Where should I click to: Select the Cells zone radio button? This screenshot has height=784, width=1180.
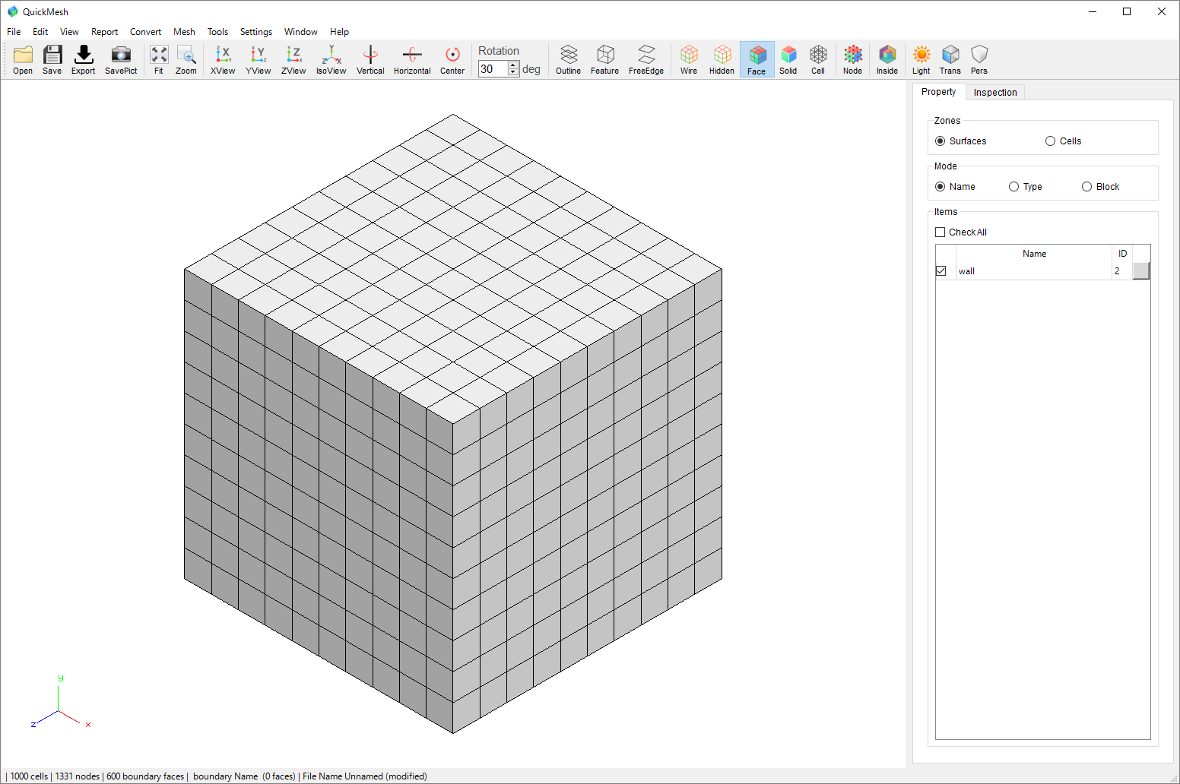[x=1051, y=141]
